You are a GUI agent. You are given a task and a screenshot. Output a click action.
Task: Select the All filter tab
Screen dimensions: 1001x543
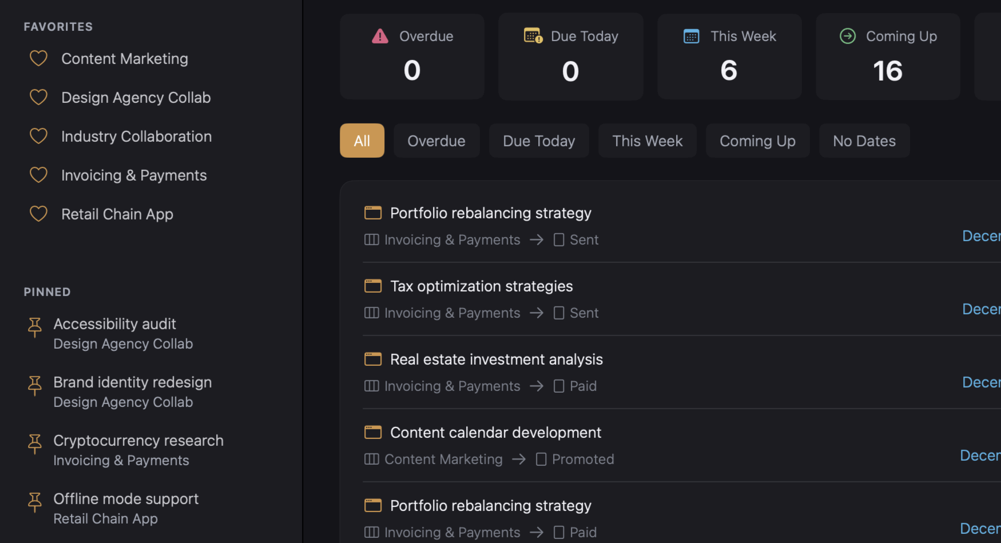362,141
